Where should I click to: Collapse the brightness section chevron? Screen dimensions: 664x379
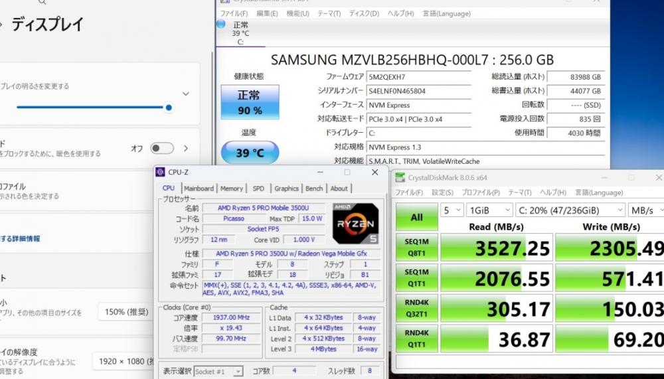[x=185, y=94]
